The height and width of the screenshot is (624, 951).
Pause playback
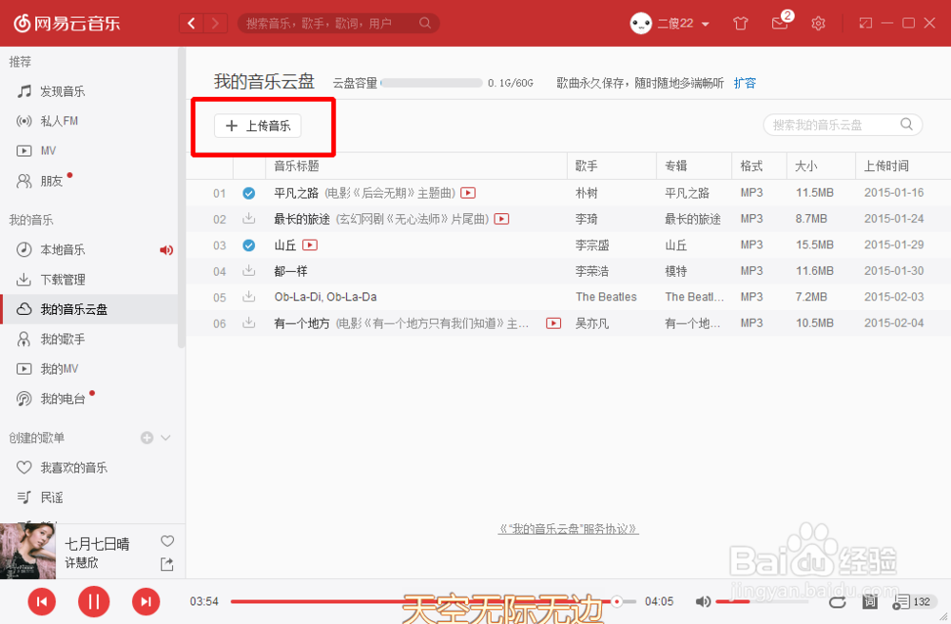[x=94, y=601]
